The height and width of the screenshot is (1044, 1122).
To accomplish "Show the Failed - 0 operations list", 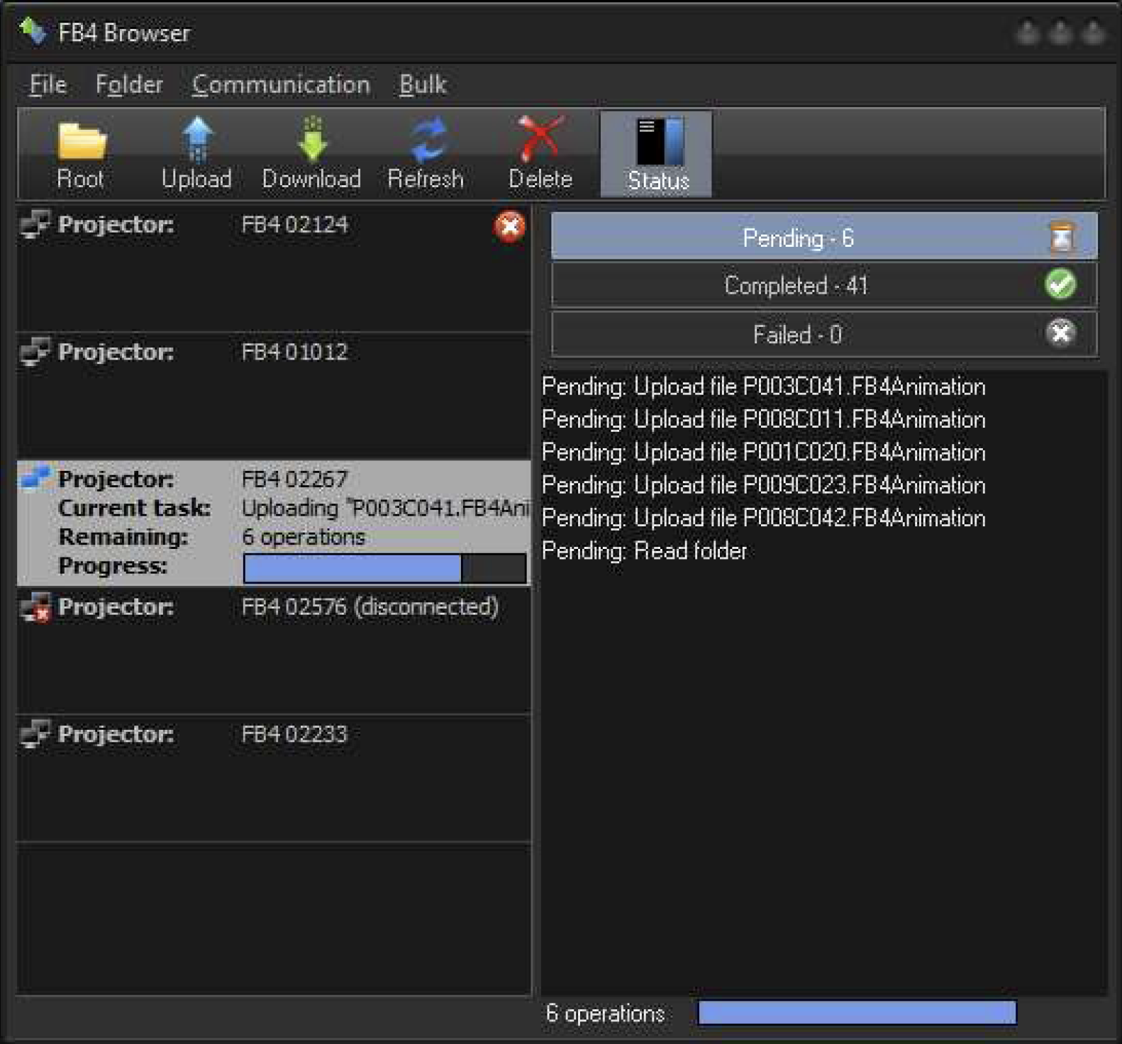I will click(824, 334).
